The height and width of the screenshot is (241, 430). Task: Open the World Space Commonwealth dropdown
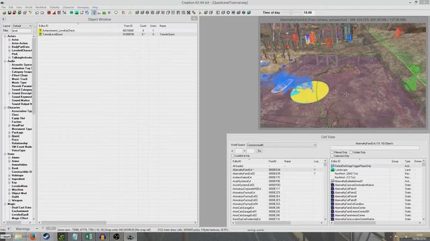pyautogui.click(x=282, y=145)
